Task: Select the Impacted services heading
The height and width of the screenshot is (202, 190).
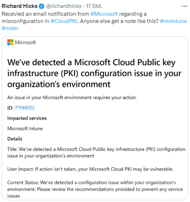Action: click(x=27, y=118)
